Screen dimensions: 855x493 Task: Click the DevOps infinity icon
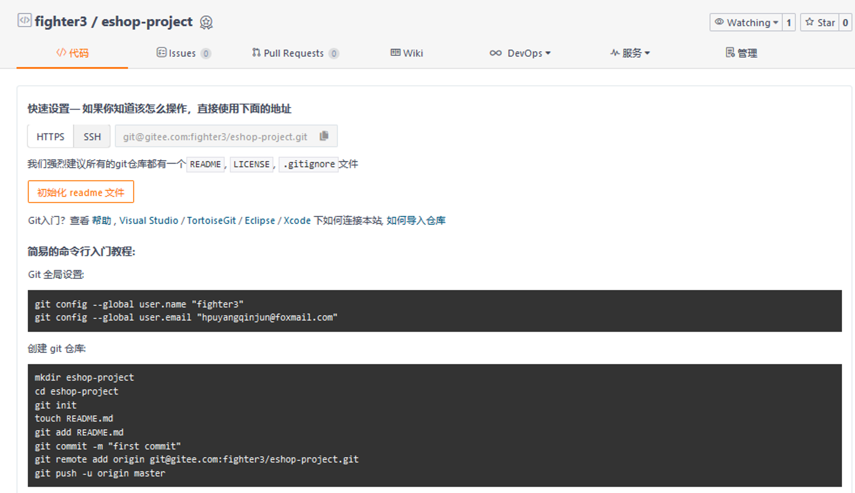pos(495,53)
